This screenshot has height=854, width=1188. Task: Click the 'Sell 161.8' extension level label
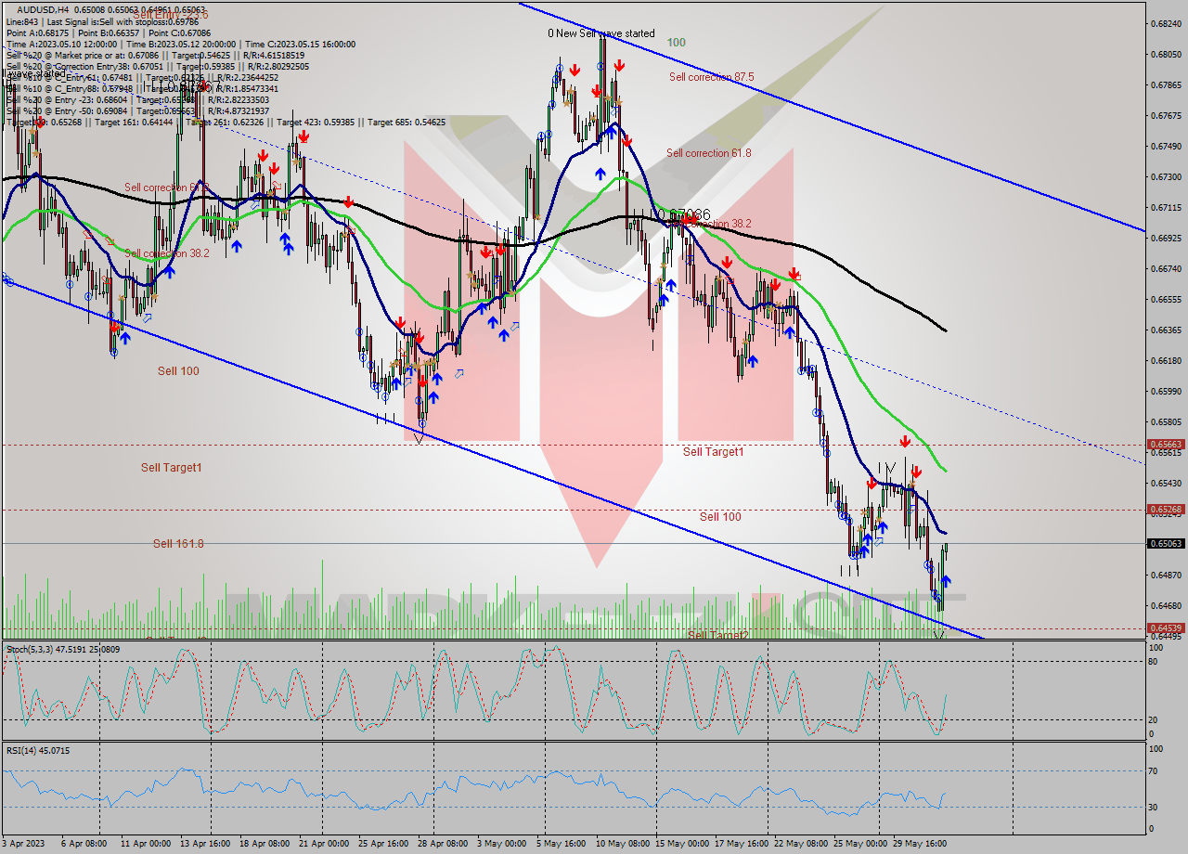click(176, 543)
